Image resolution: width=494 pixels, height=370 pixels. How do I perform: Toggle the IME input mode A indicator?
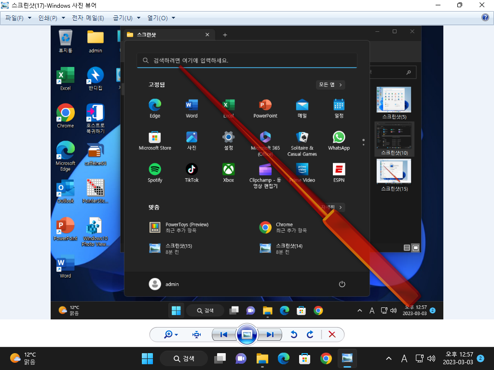404,358
